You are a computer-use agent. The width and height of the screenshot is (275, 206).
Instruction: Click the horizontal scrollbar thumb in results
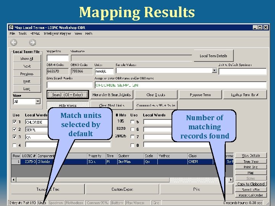coord(93,180)
